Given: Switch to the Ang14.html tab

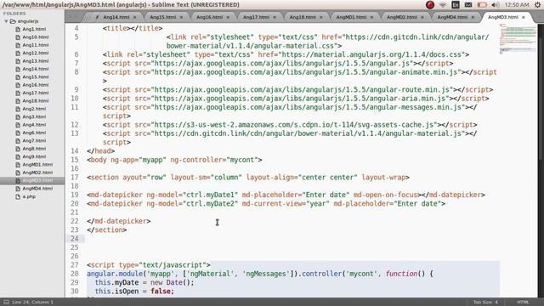Looking at the screenshot, I should click(116, 17).
